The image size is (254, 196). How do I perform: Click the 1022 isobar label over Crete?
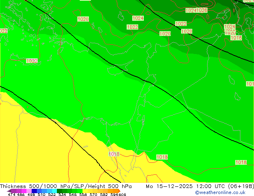pos(32,61)
